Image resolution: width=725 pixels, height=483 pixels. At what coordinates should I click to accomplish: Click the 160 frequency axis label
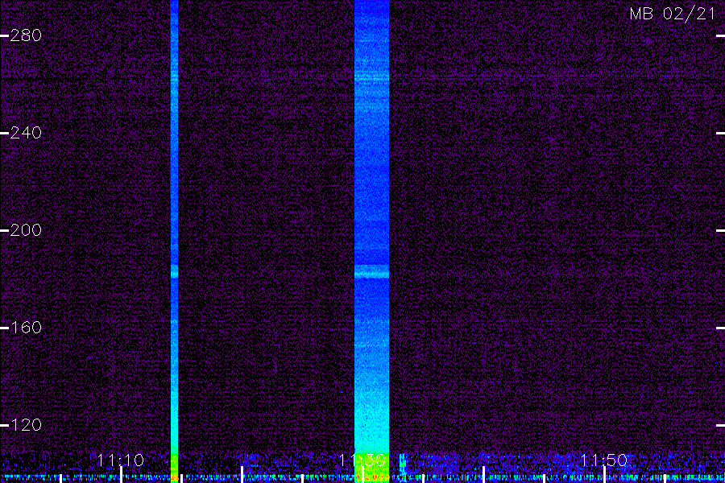pyautogui.click(x=26, y=328)
